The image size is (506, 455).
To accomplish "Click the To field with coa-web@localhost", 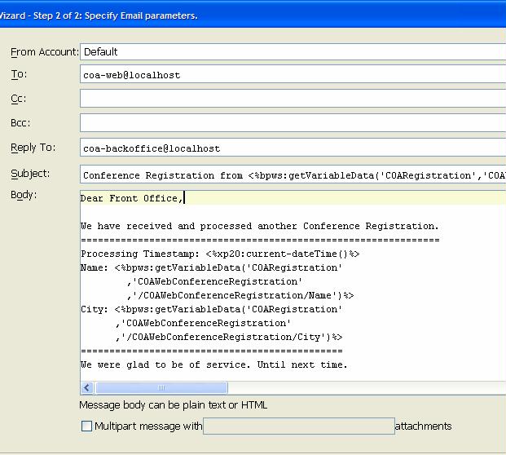I will click(292, 74).
